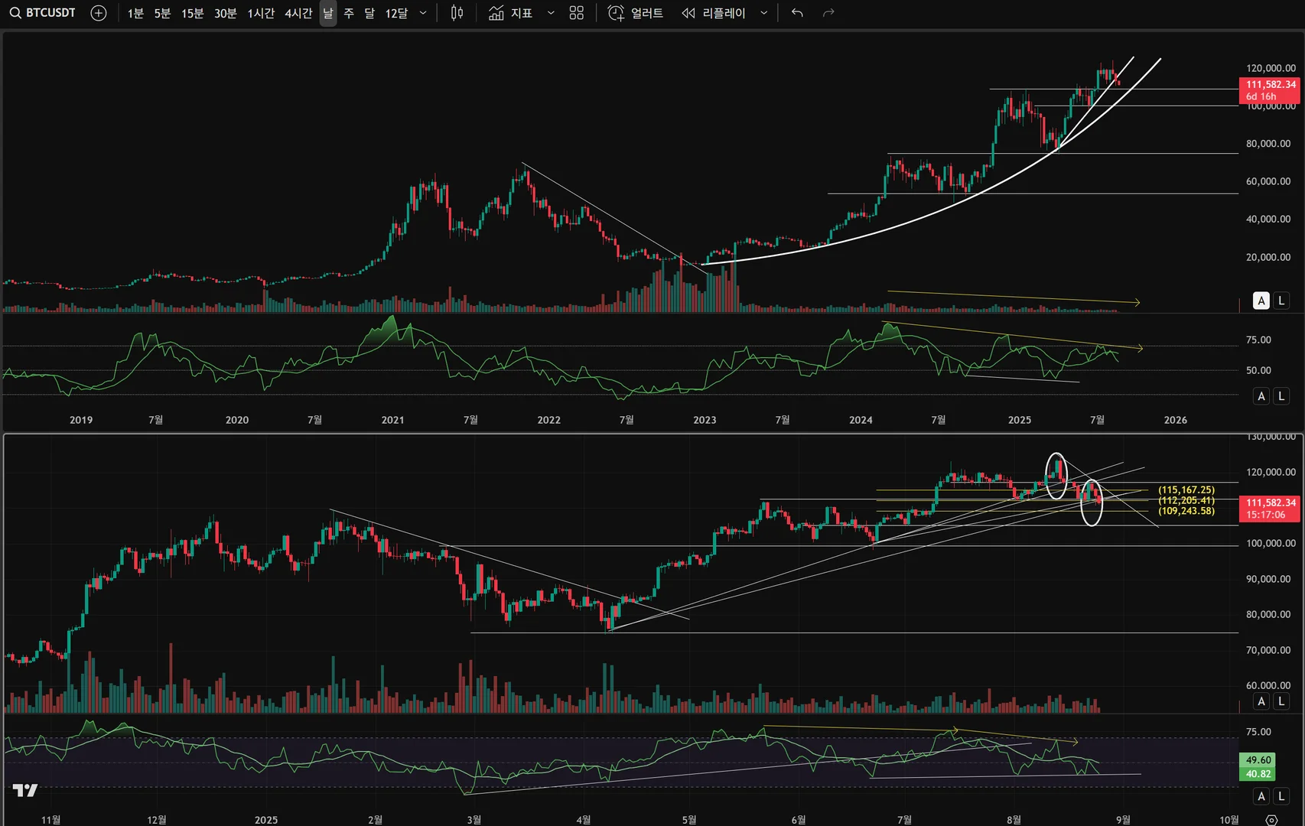The height and width of the screenshot is (826, 1305).
Task: Click the BTCUSDT symbol name
Action: pos(50,13)
